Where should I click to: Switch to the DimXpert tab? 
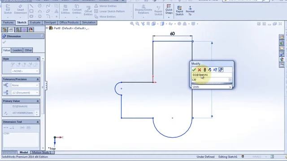(50, 22)
